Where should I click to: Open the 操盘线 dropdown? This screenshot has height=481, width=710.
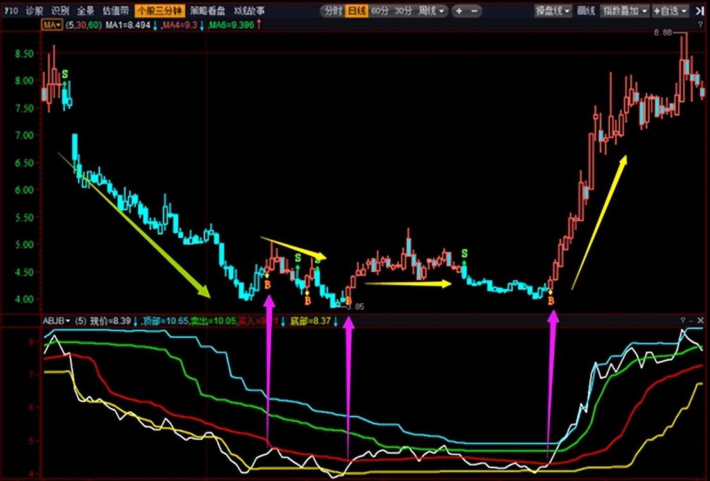click(552, 11)
